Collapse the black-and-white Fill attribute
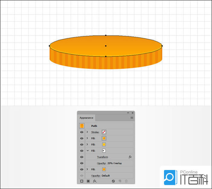Image resolution: width=212 pixels, height=189 pixels. [88, 151]
